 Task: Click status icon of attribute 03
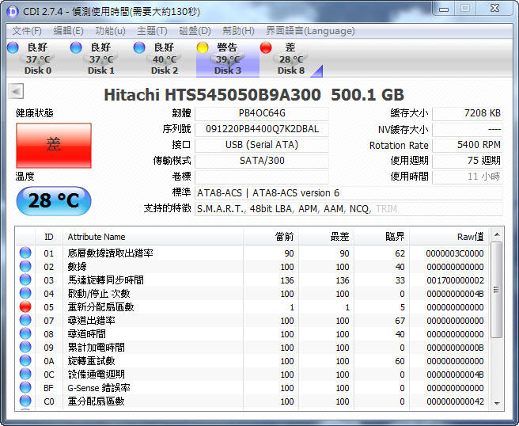[x=25, y=280]
